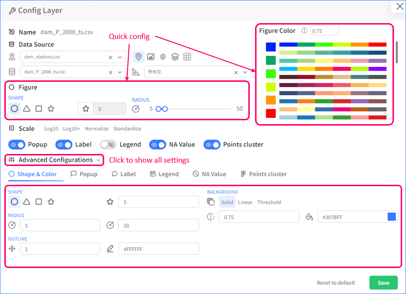Screen dimensions: 406x294
Task: Enable the Legend switch
Action: [108, 144]
